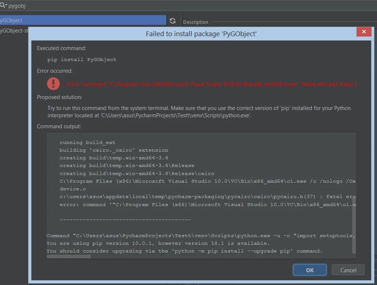The image size is (377, 285).
Task: Click the 'Error occurred:' label
Action: 54,71
